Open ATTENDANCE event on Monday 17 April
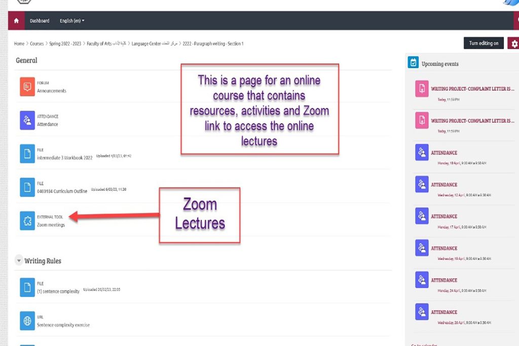 pos(444,217)
